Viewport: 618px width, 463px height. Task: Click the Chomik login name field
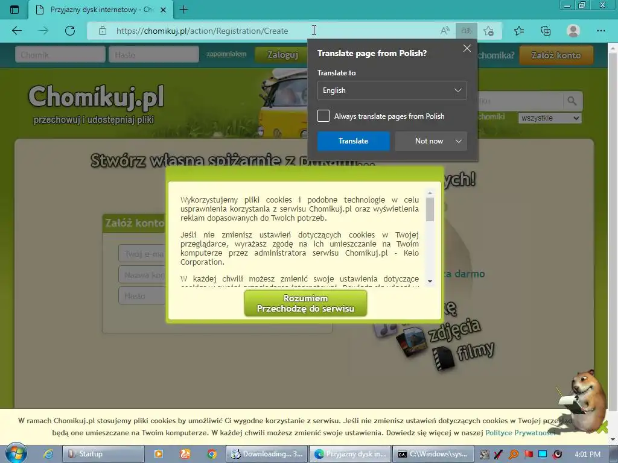tap(60, 55)
